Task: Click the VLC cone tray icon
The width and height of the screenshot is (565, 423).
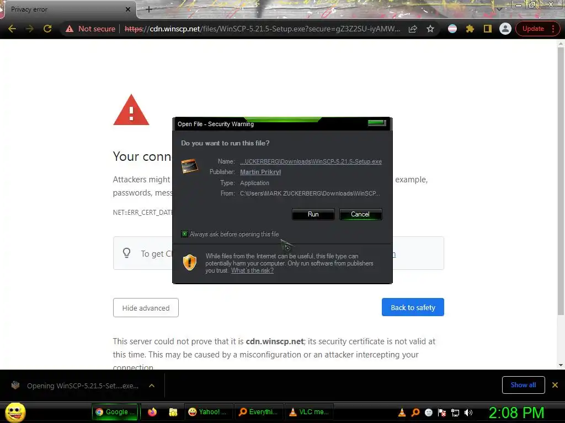Action: 402,413
